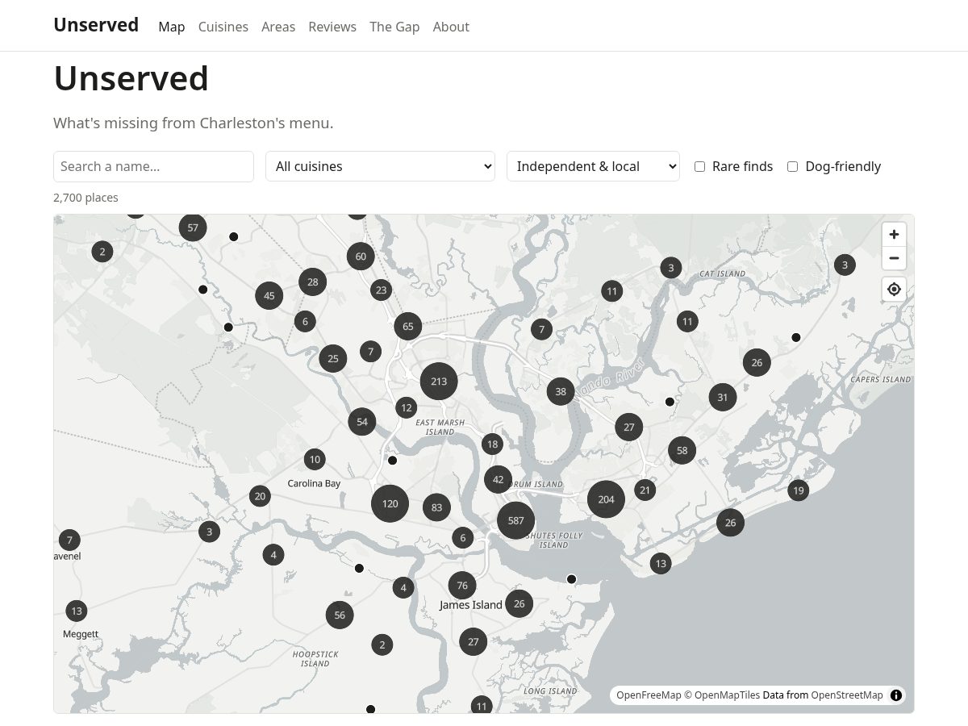
Task: Open the 120 places cluster
Action: (x=390, y=503)
